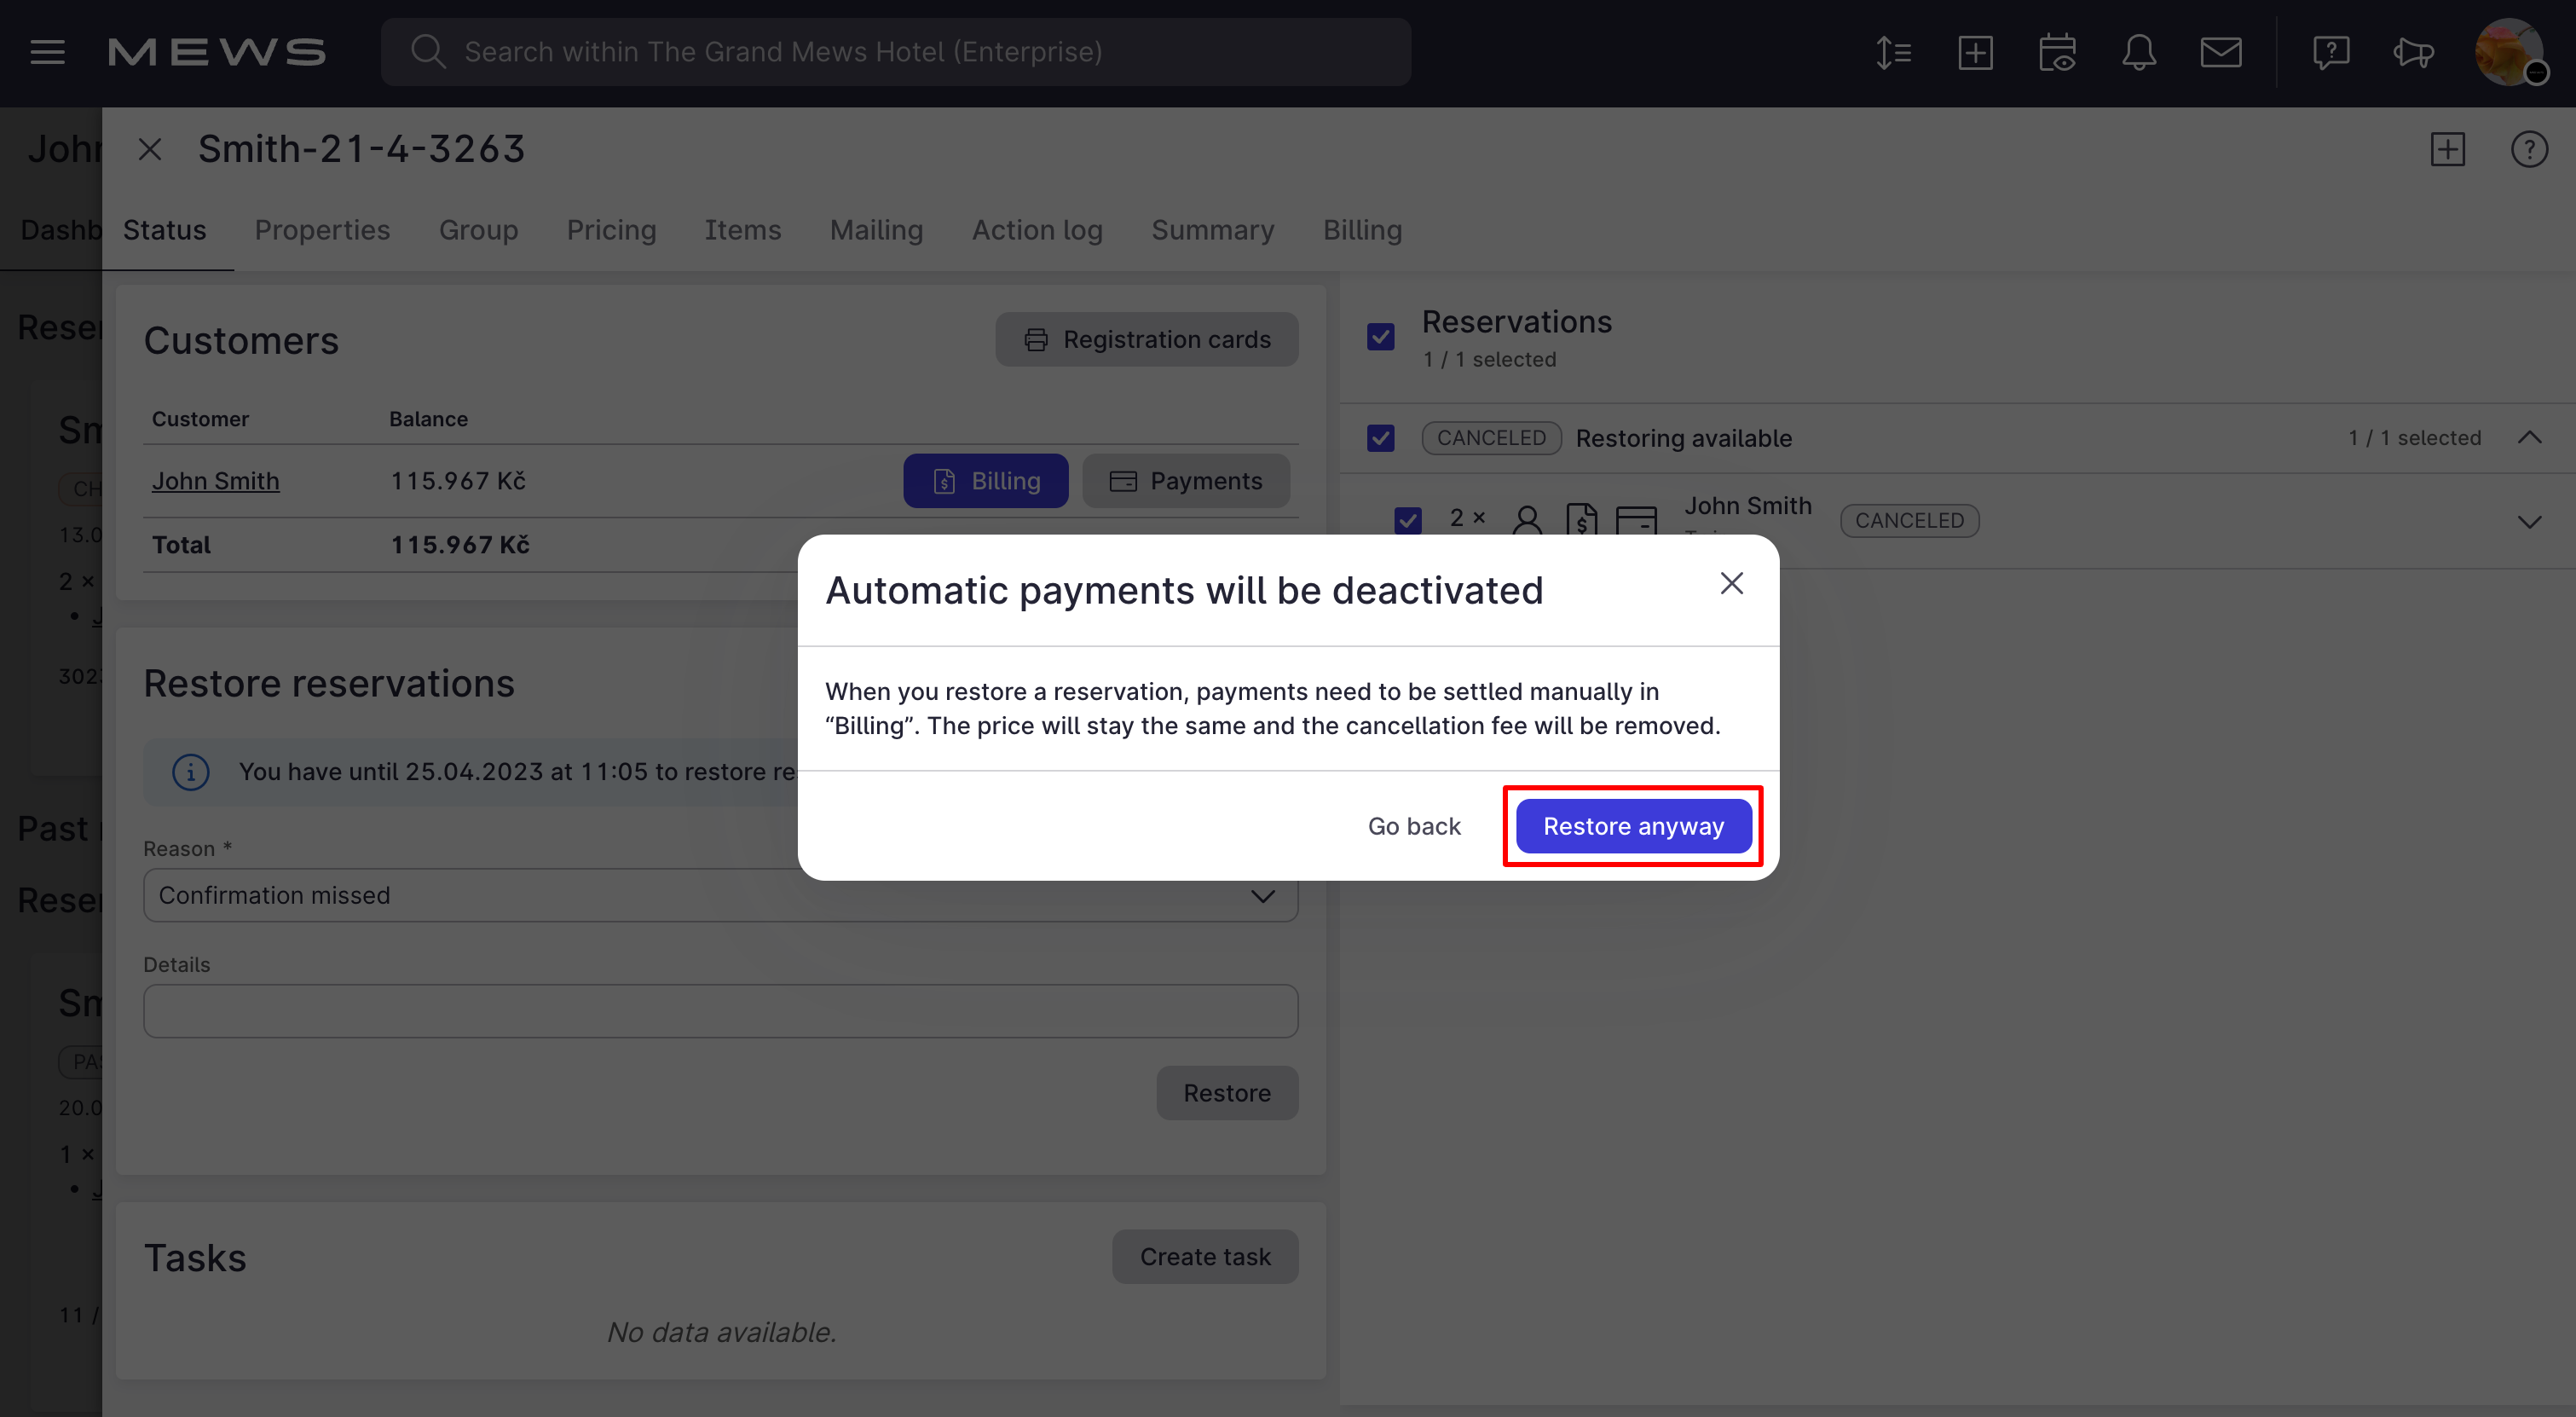Click the help circle icon near reservation header
This screenshot has width=2576, height=1417.
pos(2530,149)
